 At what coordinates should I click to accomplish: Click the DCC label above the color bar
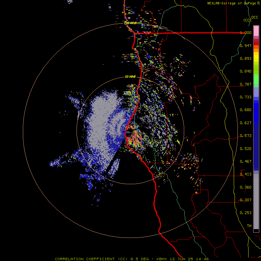(x=255, y=17)
